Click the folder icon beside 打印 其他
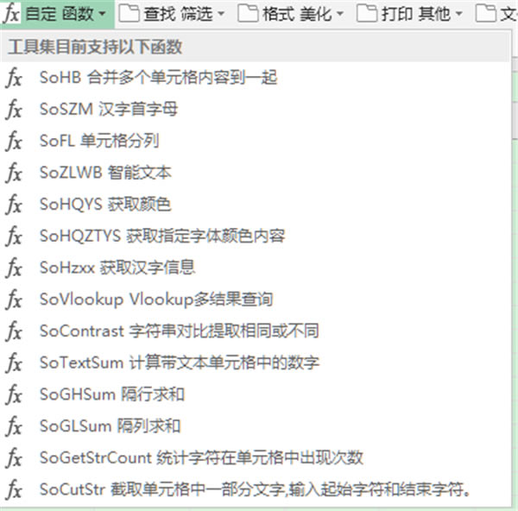The image size is (518, 511). point(367,14)
